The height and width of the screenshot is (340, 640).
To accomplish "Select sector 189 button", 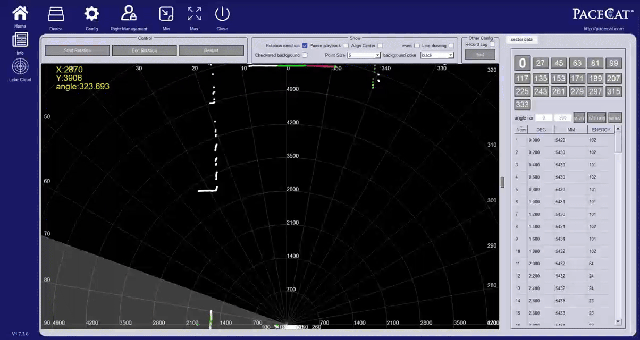I will [595, 79].
